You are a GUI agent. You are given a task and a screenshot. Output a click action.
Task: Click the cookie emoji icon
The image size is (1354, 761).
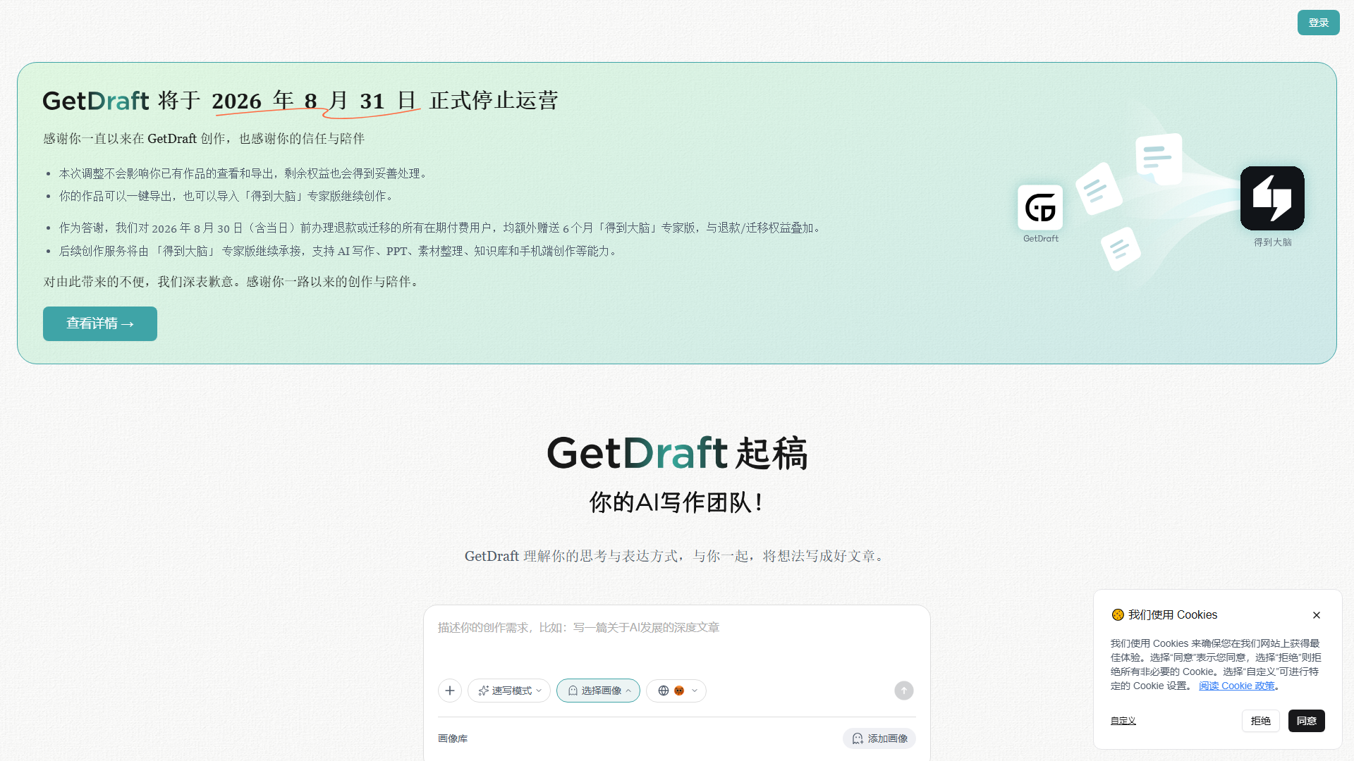click(1118, 614)
